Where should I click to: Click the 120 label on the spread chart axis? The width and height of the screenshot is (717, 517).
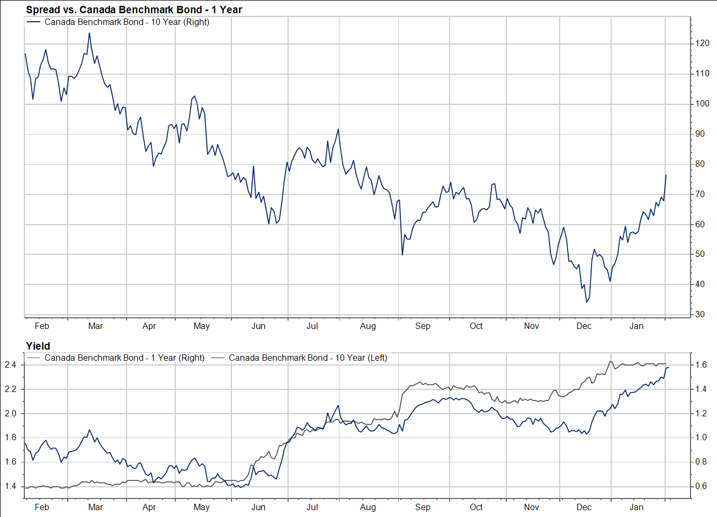point(702,43)
